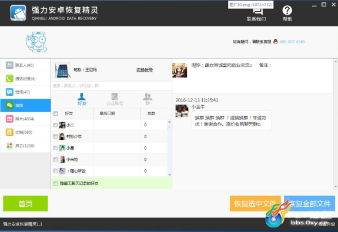Click the timestamp 2016-12-13 11:35:41

197,100
